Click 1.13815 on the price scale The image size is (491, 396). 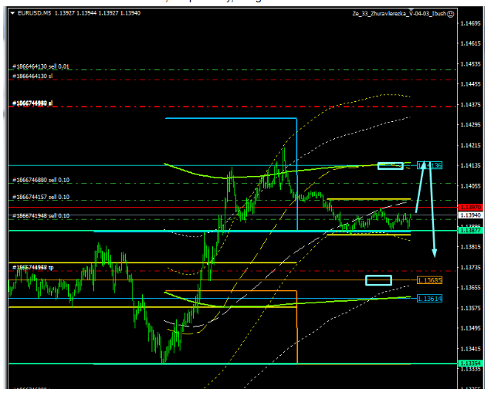[471, 247]
